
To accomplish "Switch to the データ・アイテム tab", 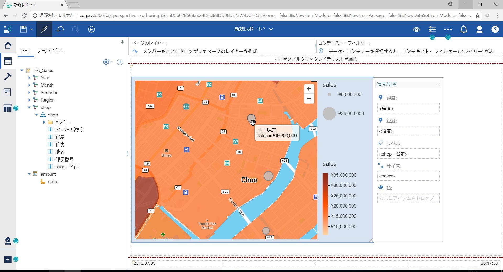I will pyautogui.click(x=51, y=51).
